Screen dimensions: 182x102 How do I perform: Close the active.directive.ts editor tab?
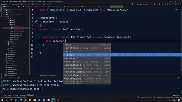[x=122, y=7]
